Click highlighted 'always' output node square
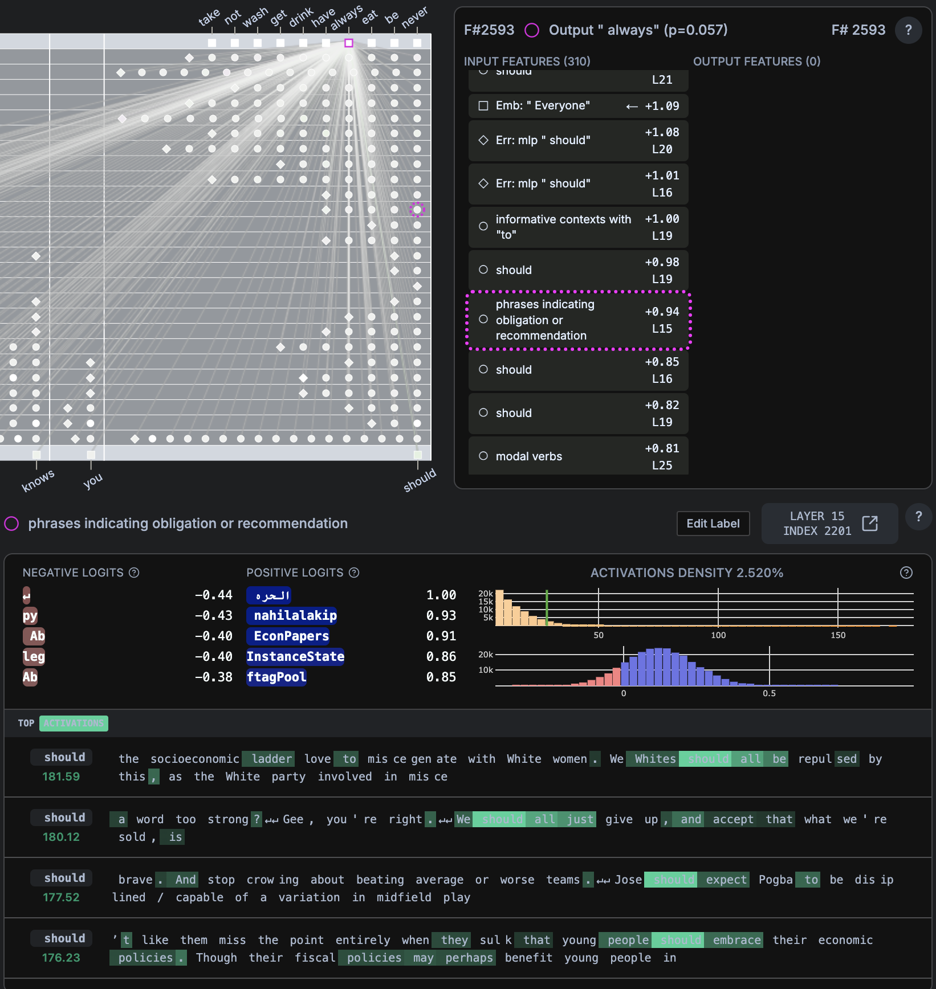The height and width of the screenshot is (989, 936). click(349, 43)
